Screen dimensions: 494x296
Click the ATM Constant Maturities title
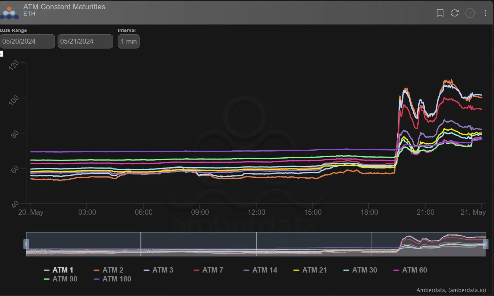64,7
